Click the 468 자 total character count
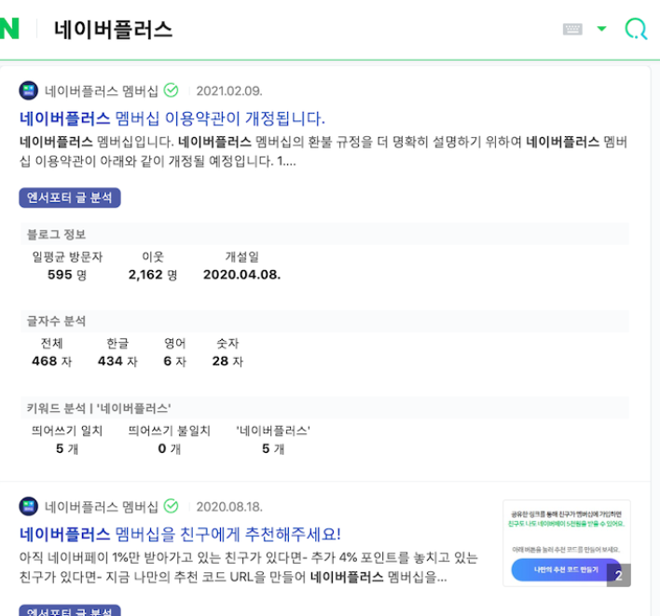Screen dimensions: 660x616 click(x=52, y=361)
